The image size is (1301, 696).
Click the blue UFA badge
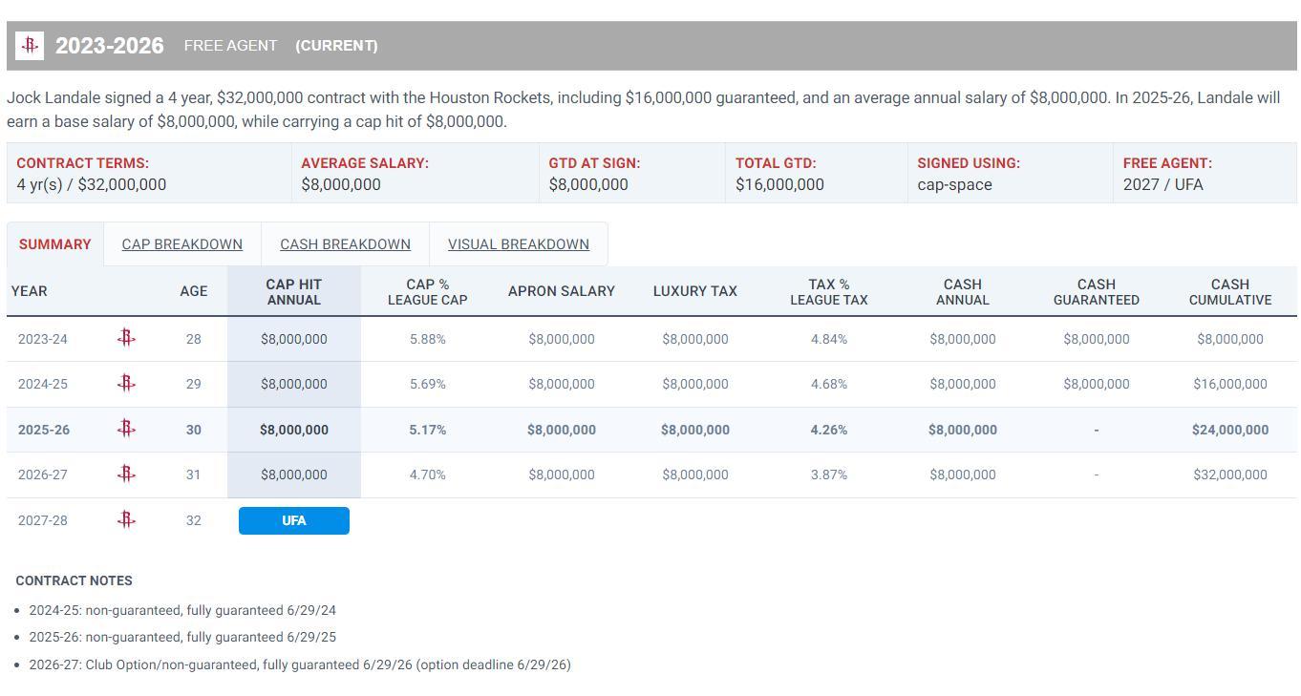pos(293,520)
